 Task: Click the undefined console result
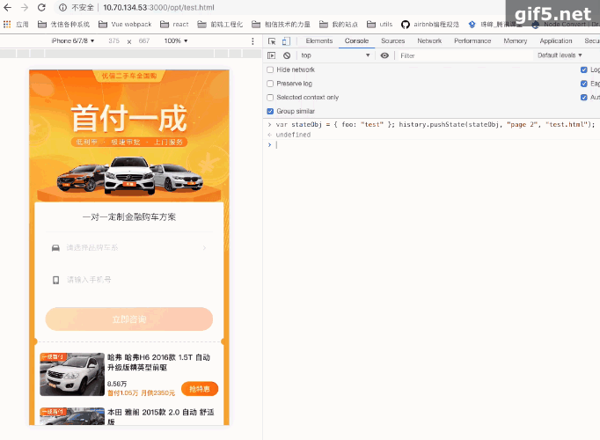293,135
